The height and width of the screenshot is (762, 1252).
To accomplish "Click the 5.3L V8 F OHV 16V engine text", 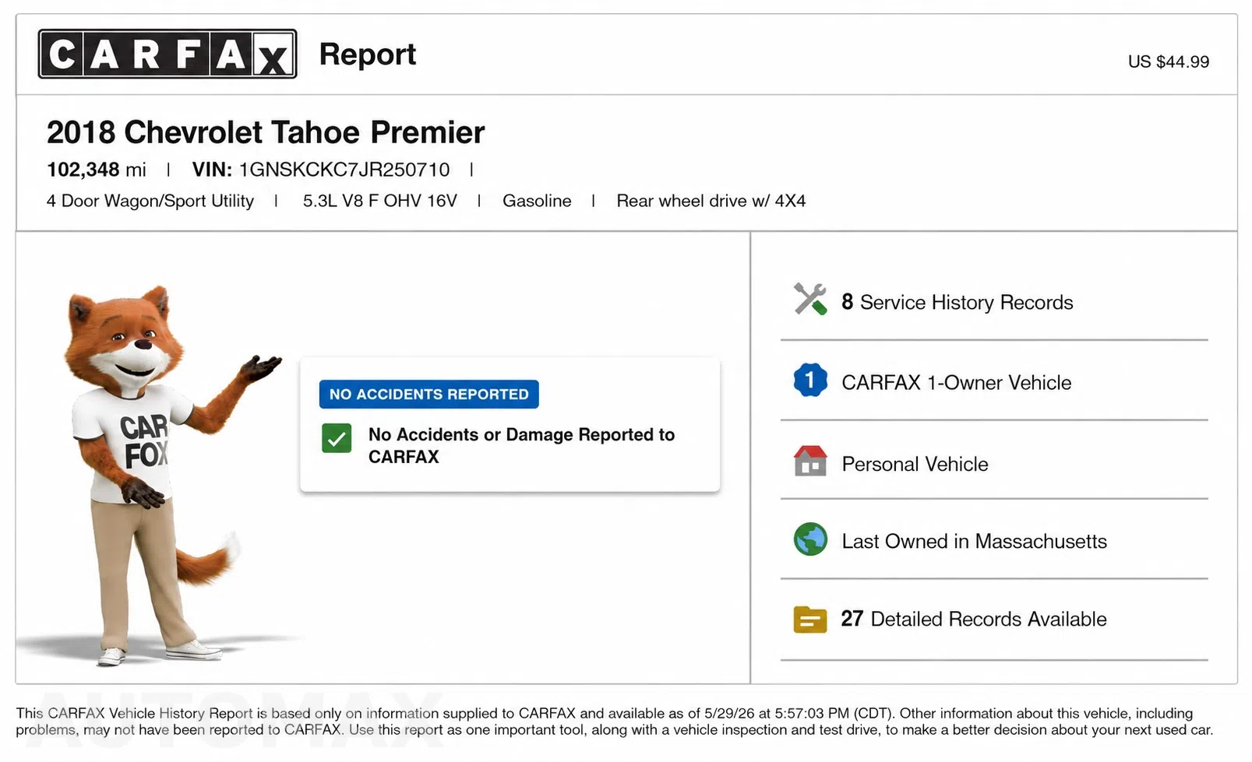I will 380,201.
